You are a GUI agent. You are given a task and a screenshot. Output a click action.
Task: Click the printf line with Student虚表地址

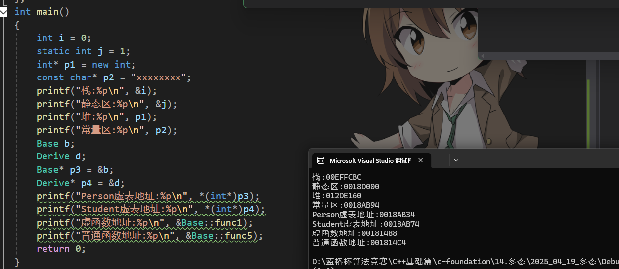(x=151, y=209)
